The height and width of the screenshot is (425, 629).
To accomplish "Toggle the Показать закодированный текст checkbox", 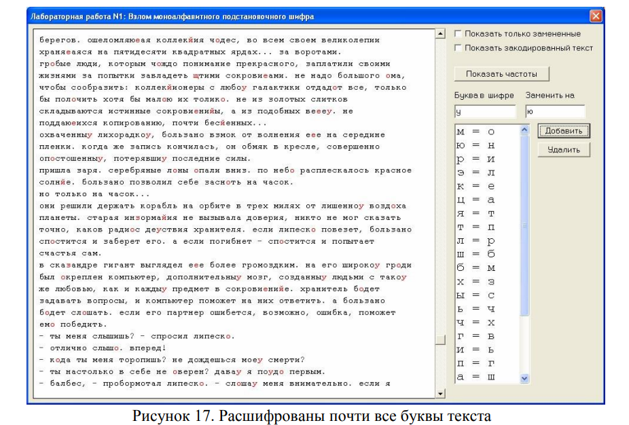I will pos(459,48).
